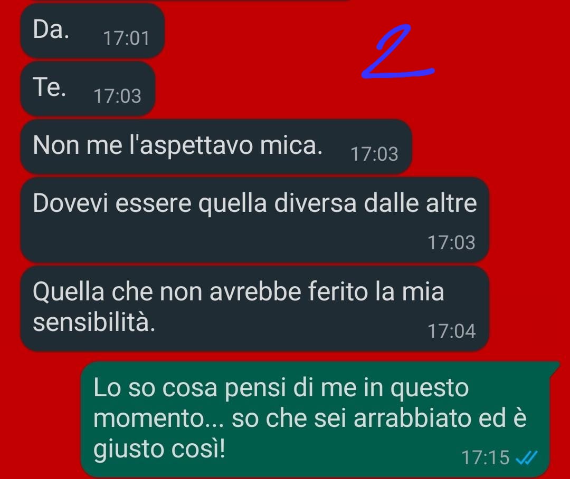The width and height of the screenshot is (570, 479).
Task: Tap the "Non me l'aspettavo mica." message
Action: tap(216, 146)
